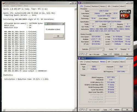Click the CAS# Latency 10.0 clocks value
137x112 pixels.
[x=111, y=82]
